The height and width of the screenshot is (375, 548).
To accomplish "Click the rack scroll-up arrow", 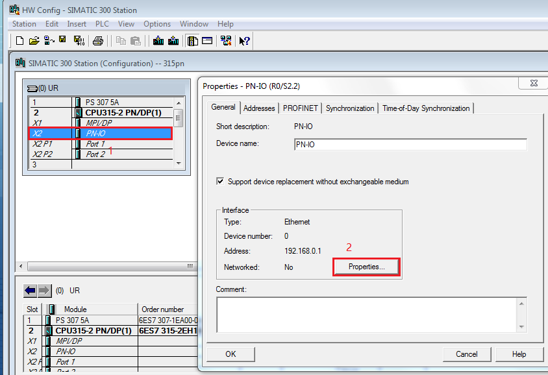I will tap(179, 103).
